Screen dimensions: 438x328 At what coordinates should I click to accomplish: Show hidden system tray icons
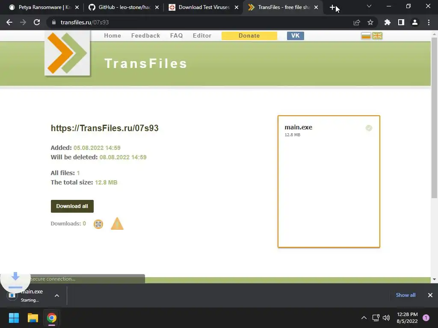[x=364, y=318]
